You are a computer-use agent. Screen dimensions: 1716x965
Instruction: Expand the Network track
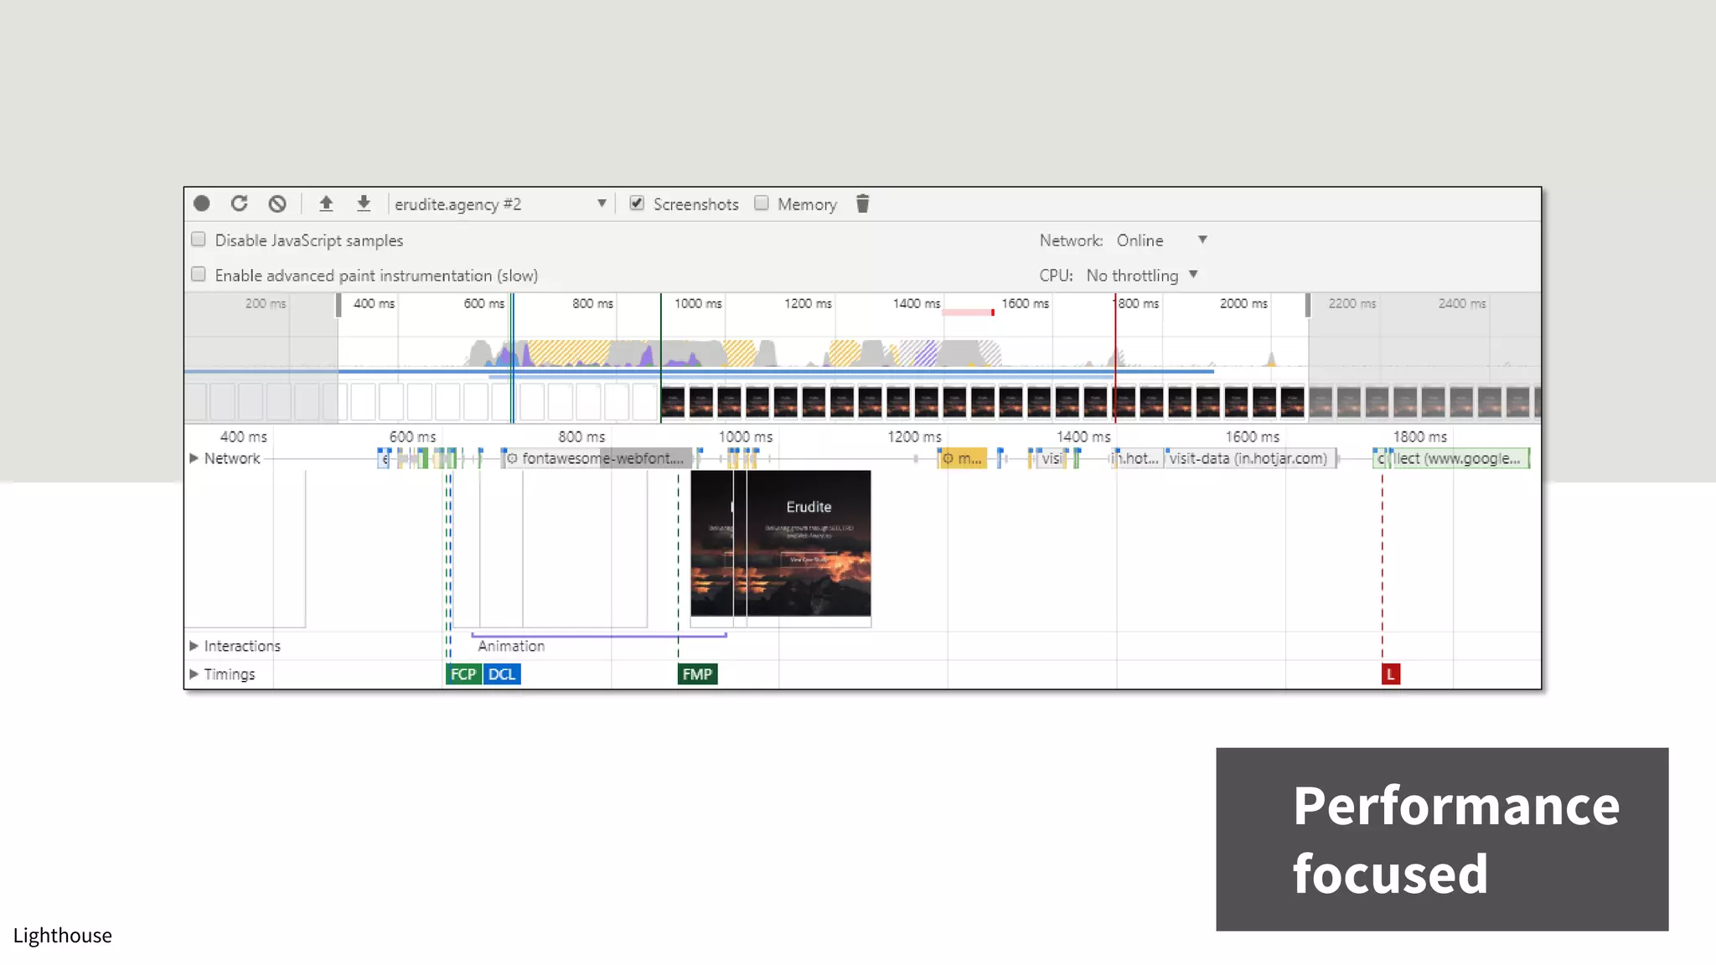(194, 458)
